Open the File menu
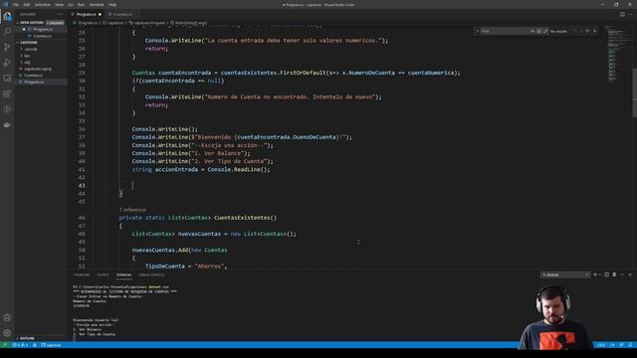 coord(16,4)
